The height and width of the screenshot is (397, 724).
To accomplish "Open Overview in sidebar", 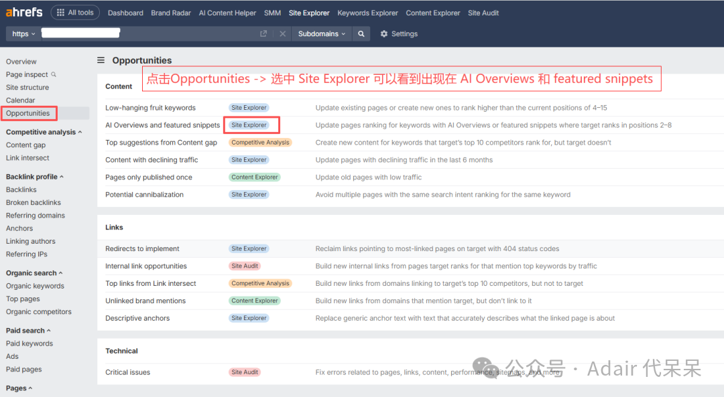I will coord(21,62).
